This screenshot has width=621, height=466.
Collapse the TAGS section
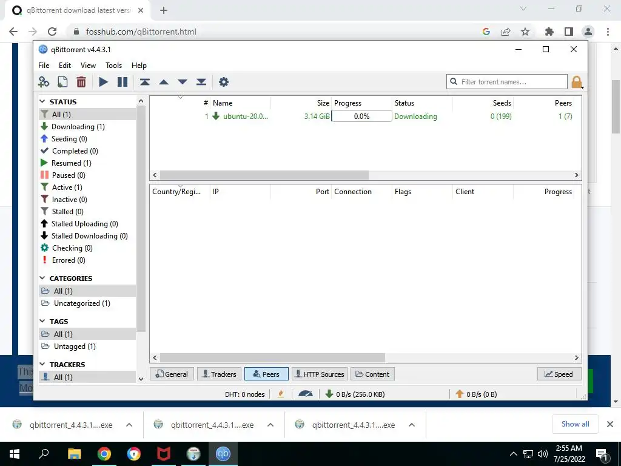(42, 321)
